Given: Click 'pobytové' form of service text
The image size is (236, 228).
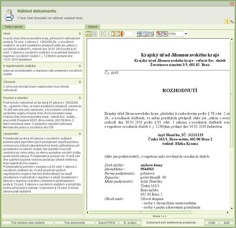Looking at the screenshot, I should [147, 173].
